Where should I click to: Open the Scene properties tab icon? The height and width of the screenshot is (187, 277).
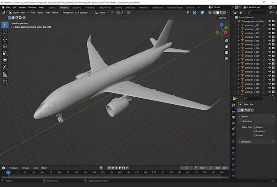click(x=233, y=129)
